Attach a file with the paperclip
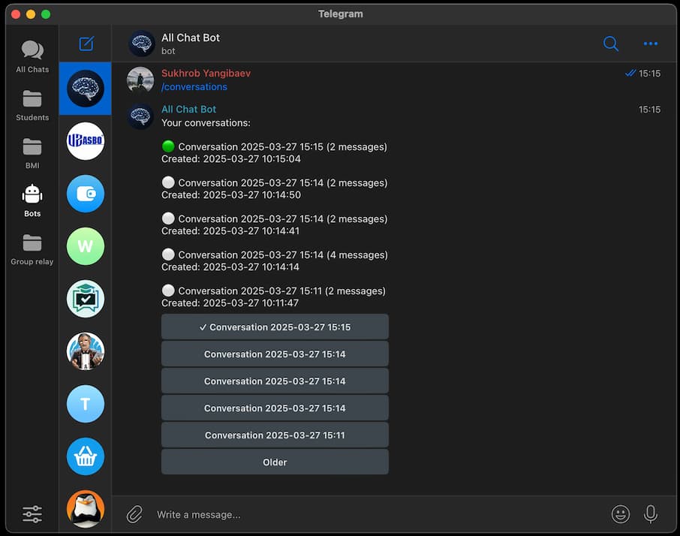The width and height of the screenshot is (680, 536). click(134, 514)
